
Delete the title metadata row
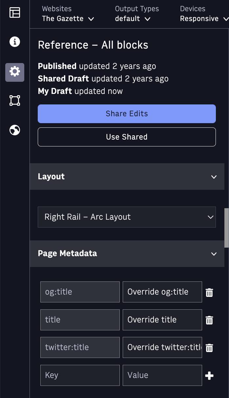(209, 320)
